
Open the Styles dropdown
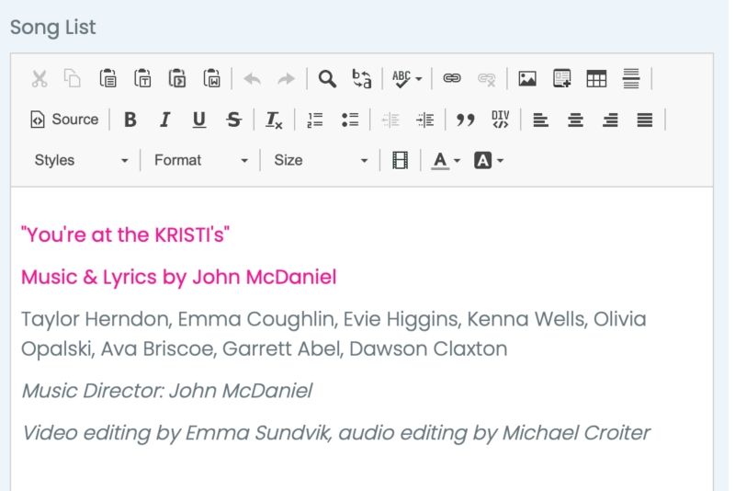(81, 160)
